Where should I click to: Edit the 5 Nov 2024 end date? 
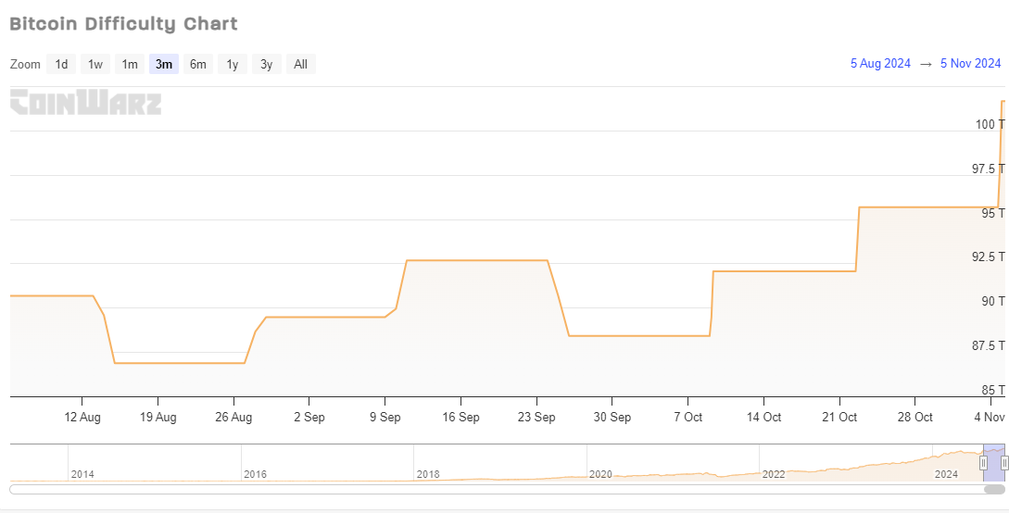tap(970, 64)
